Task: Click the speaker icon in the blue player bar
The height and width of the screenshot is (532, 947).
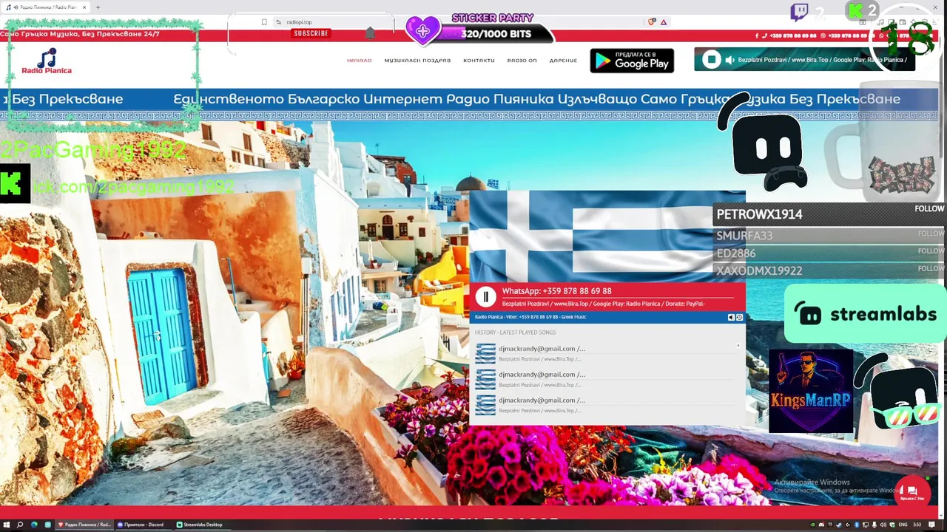Action: pos(731,317)
